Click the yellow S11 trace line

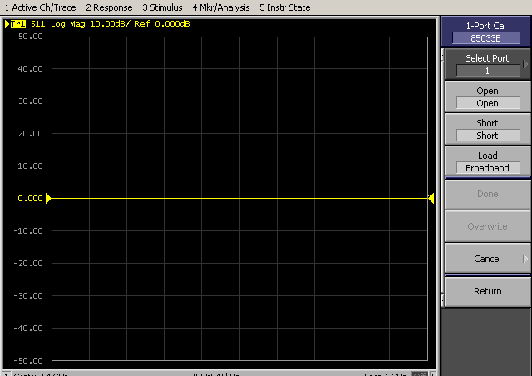239,198
